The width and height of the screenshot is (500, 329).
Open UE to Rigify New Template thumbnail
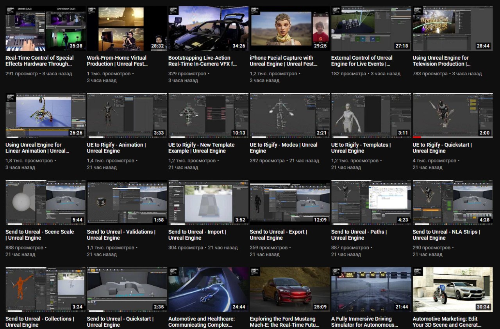209,116
